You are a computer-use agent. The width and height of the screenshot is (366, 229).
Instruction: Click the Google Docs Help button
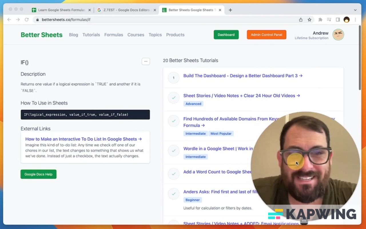pyautogui.click(x=38, y=174)
